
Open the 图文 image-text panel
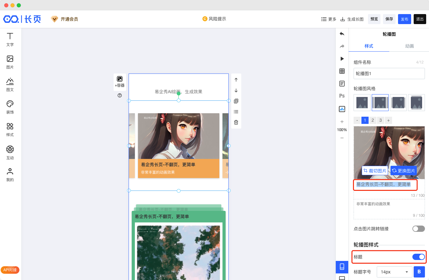(10, 84)
